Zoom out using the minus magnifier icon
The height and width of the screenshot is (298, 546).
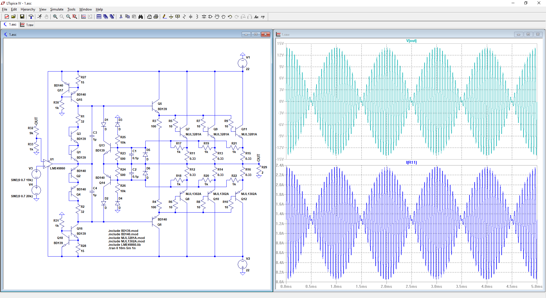click(x=68, y=17)
